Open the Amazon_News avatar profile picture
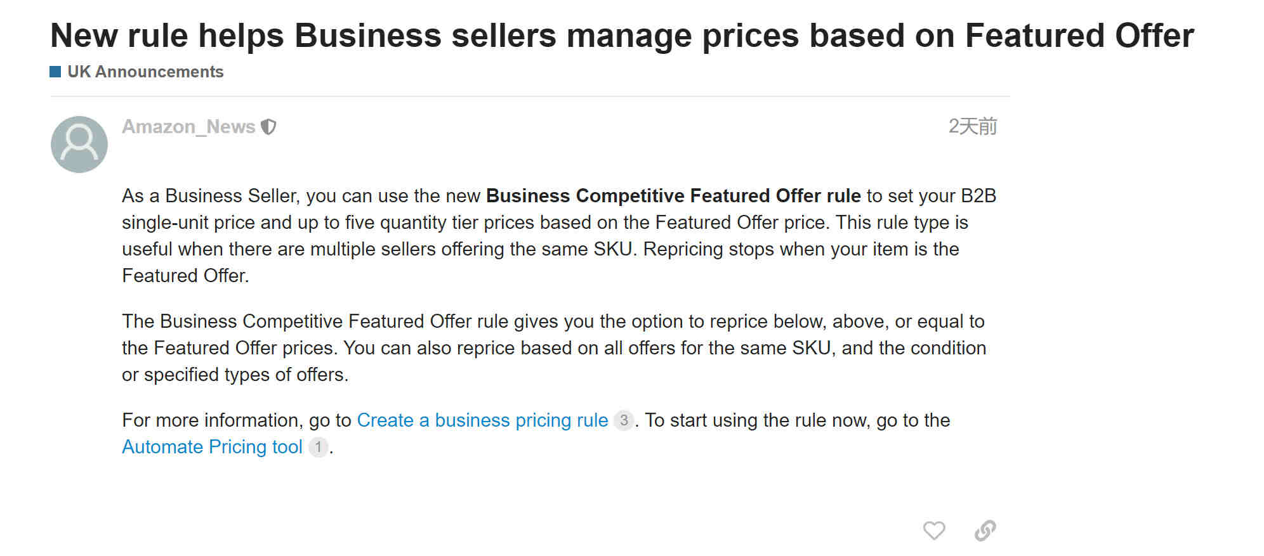Viewport: 1264px width, 556px height. pos(79,144)
